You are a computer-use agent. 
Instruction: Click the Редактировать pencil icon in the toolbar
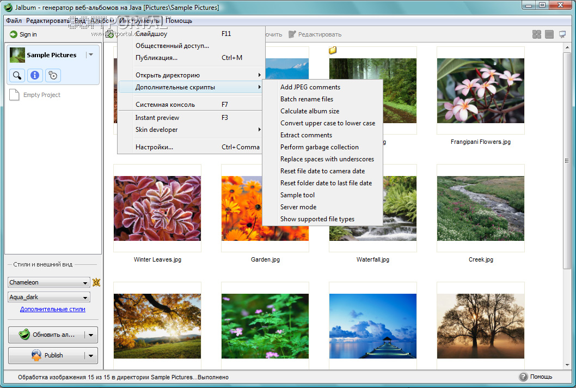pyautogui.click(x=292, y=34)
